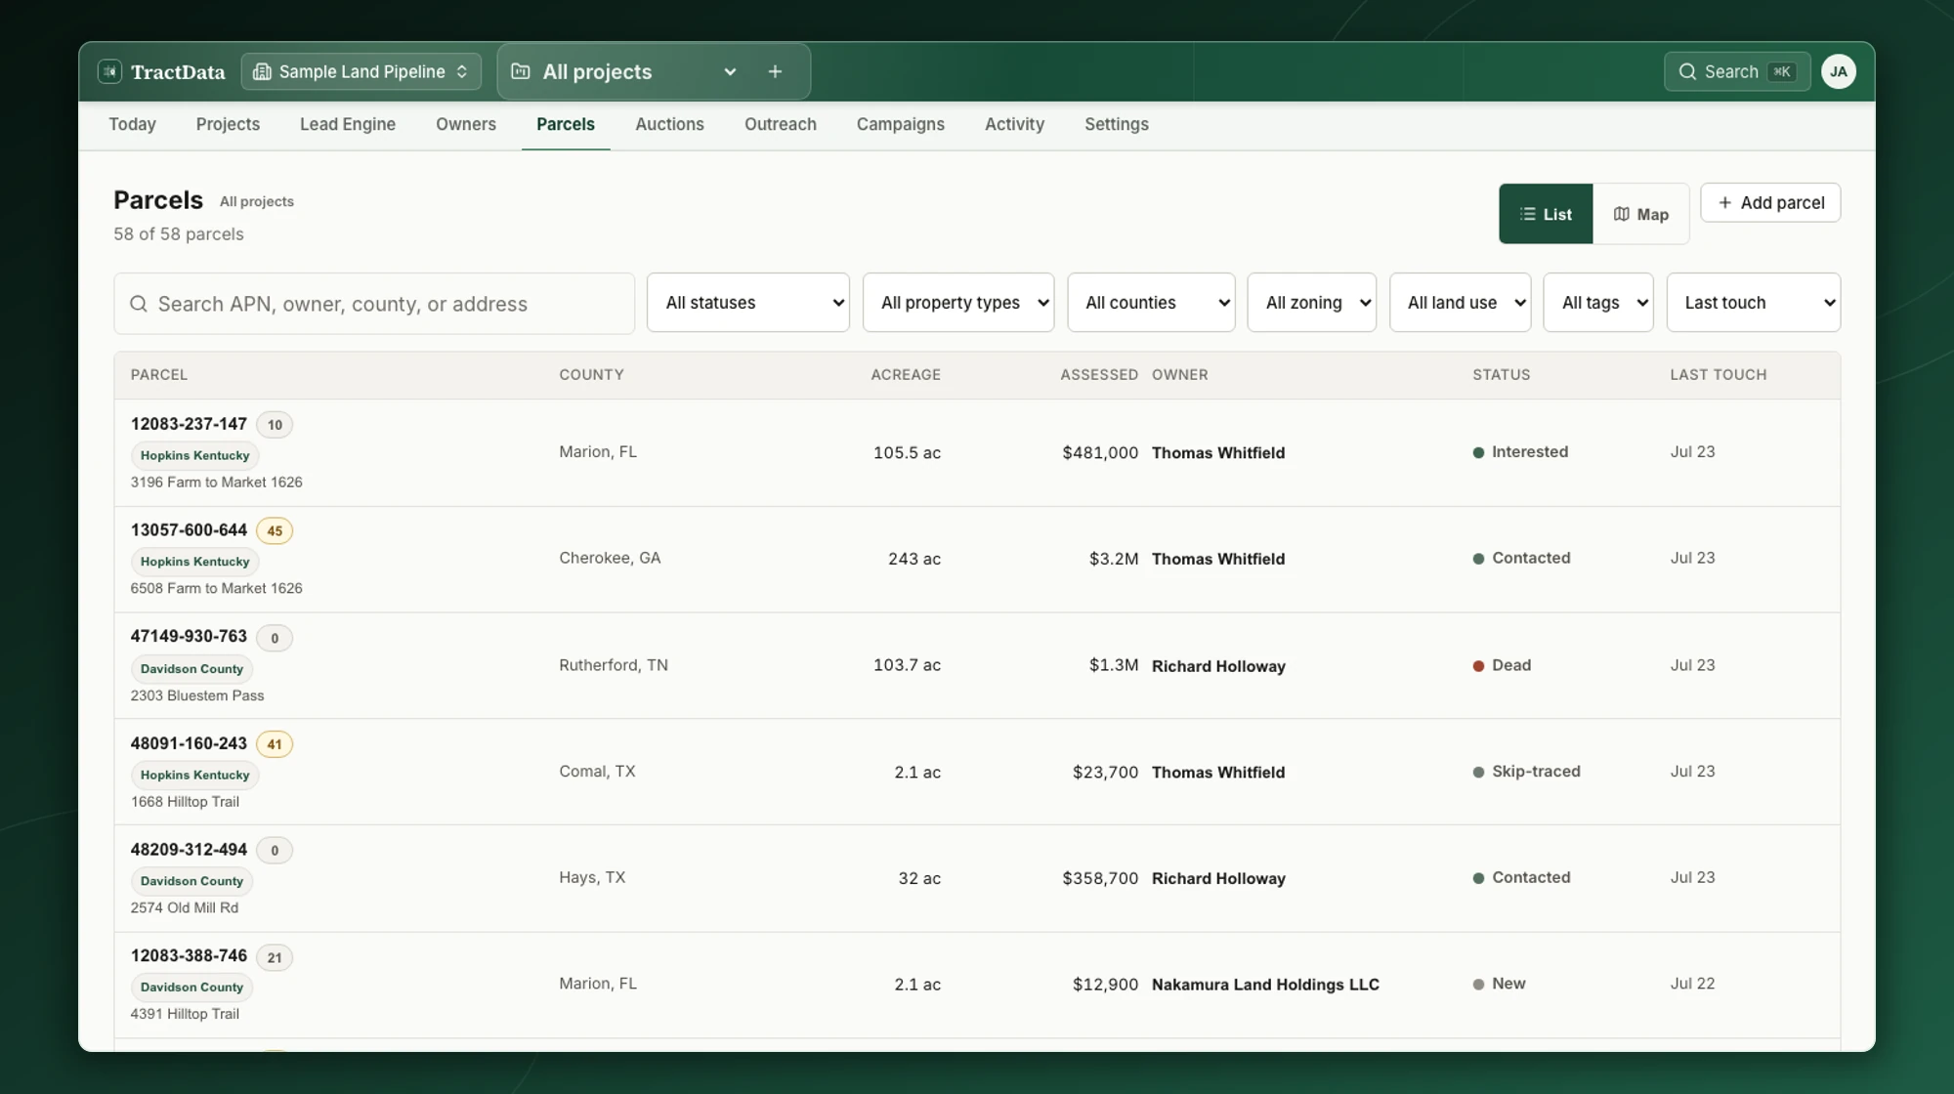
Task: Click score badge 21 on parcel 12083-388-746
Action: pos(275,957)
